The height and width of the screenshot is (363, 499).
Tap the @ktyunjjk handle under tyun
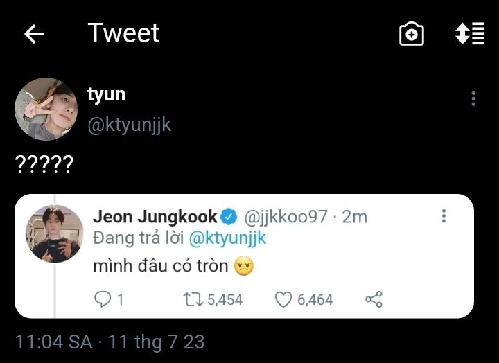point(129,125)
